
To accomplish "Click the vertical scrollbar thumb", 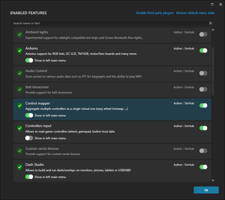I will pyautogui.click(x=213, y=71).
